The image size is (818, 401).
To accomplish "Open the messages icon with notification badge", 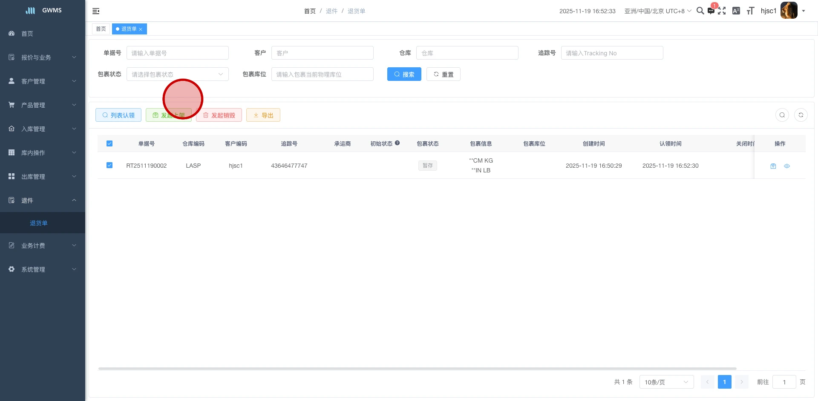I will tap(711, 11).
